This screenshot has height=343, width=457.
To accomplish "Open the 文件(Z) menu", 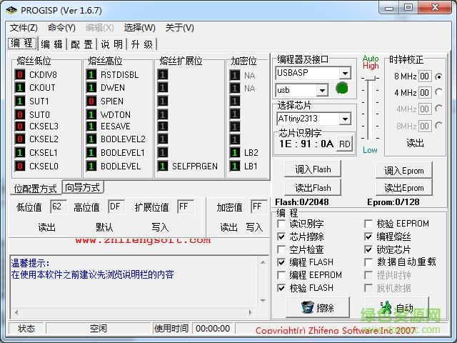I will click(x=24, y=28).
